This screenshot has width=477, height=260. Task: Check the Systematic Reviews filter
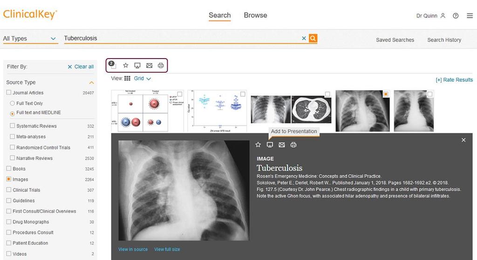[x=13, y=126]
